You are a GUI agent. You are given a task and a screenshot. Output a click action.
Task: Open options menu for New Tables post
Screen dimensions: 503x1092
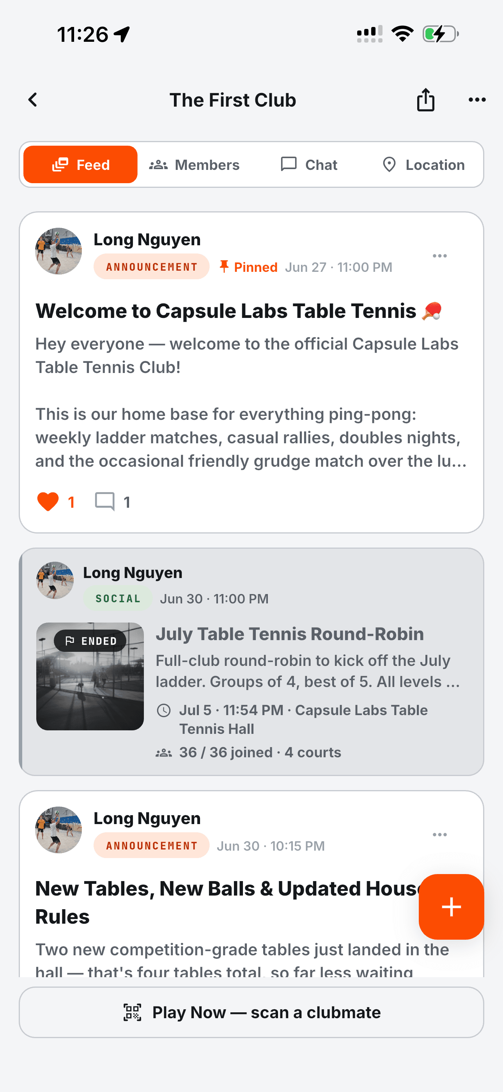pos(439,834)
